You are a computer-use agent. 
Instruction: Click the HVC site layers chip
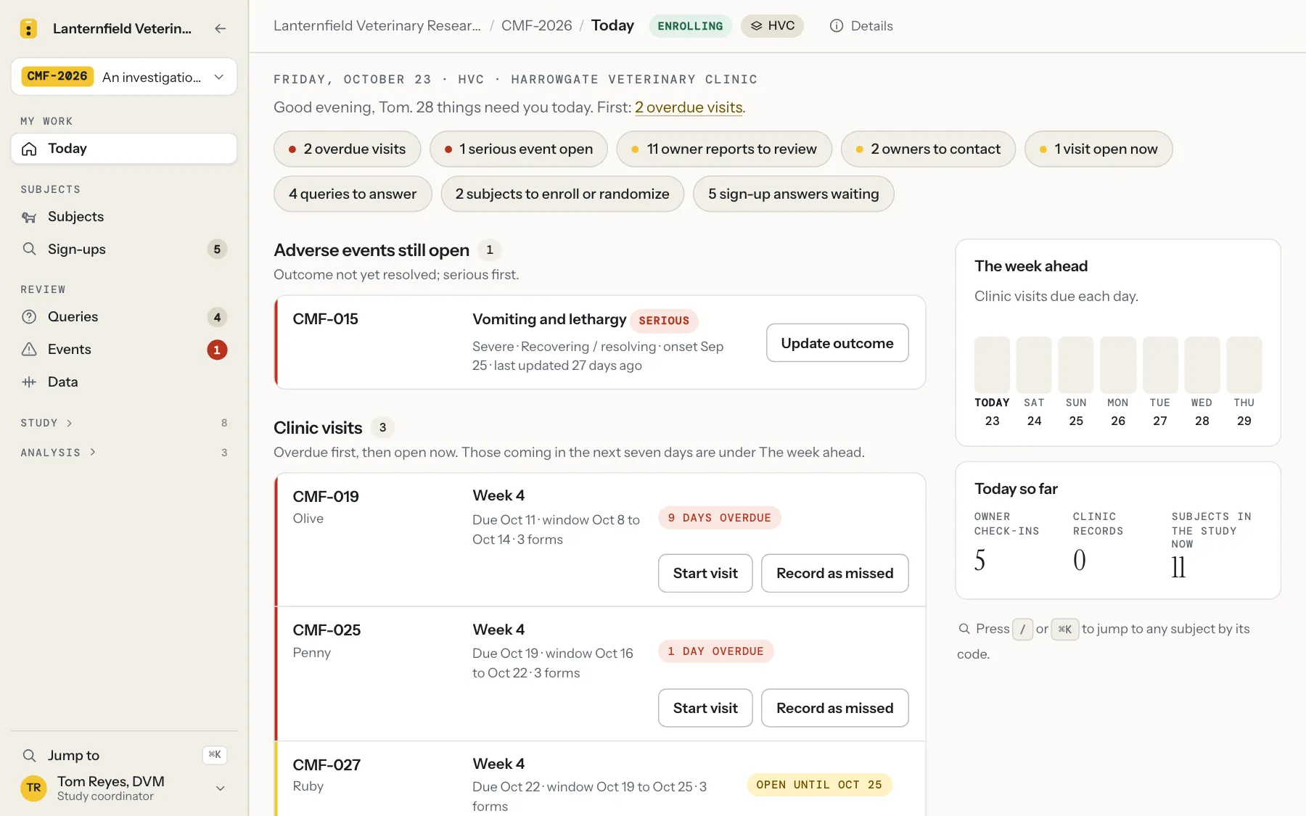click(772, 26)
